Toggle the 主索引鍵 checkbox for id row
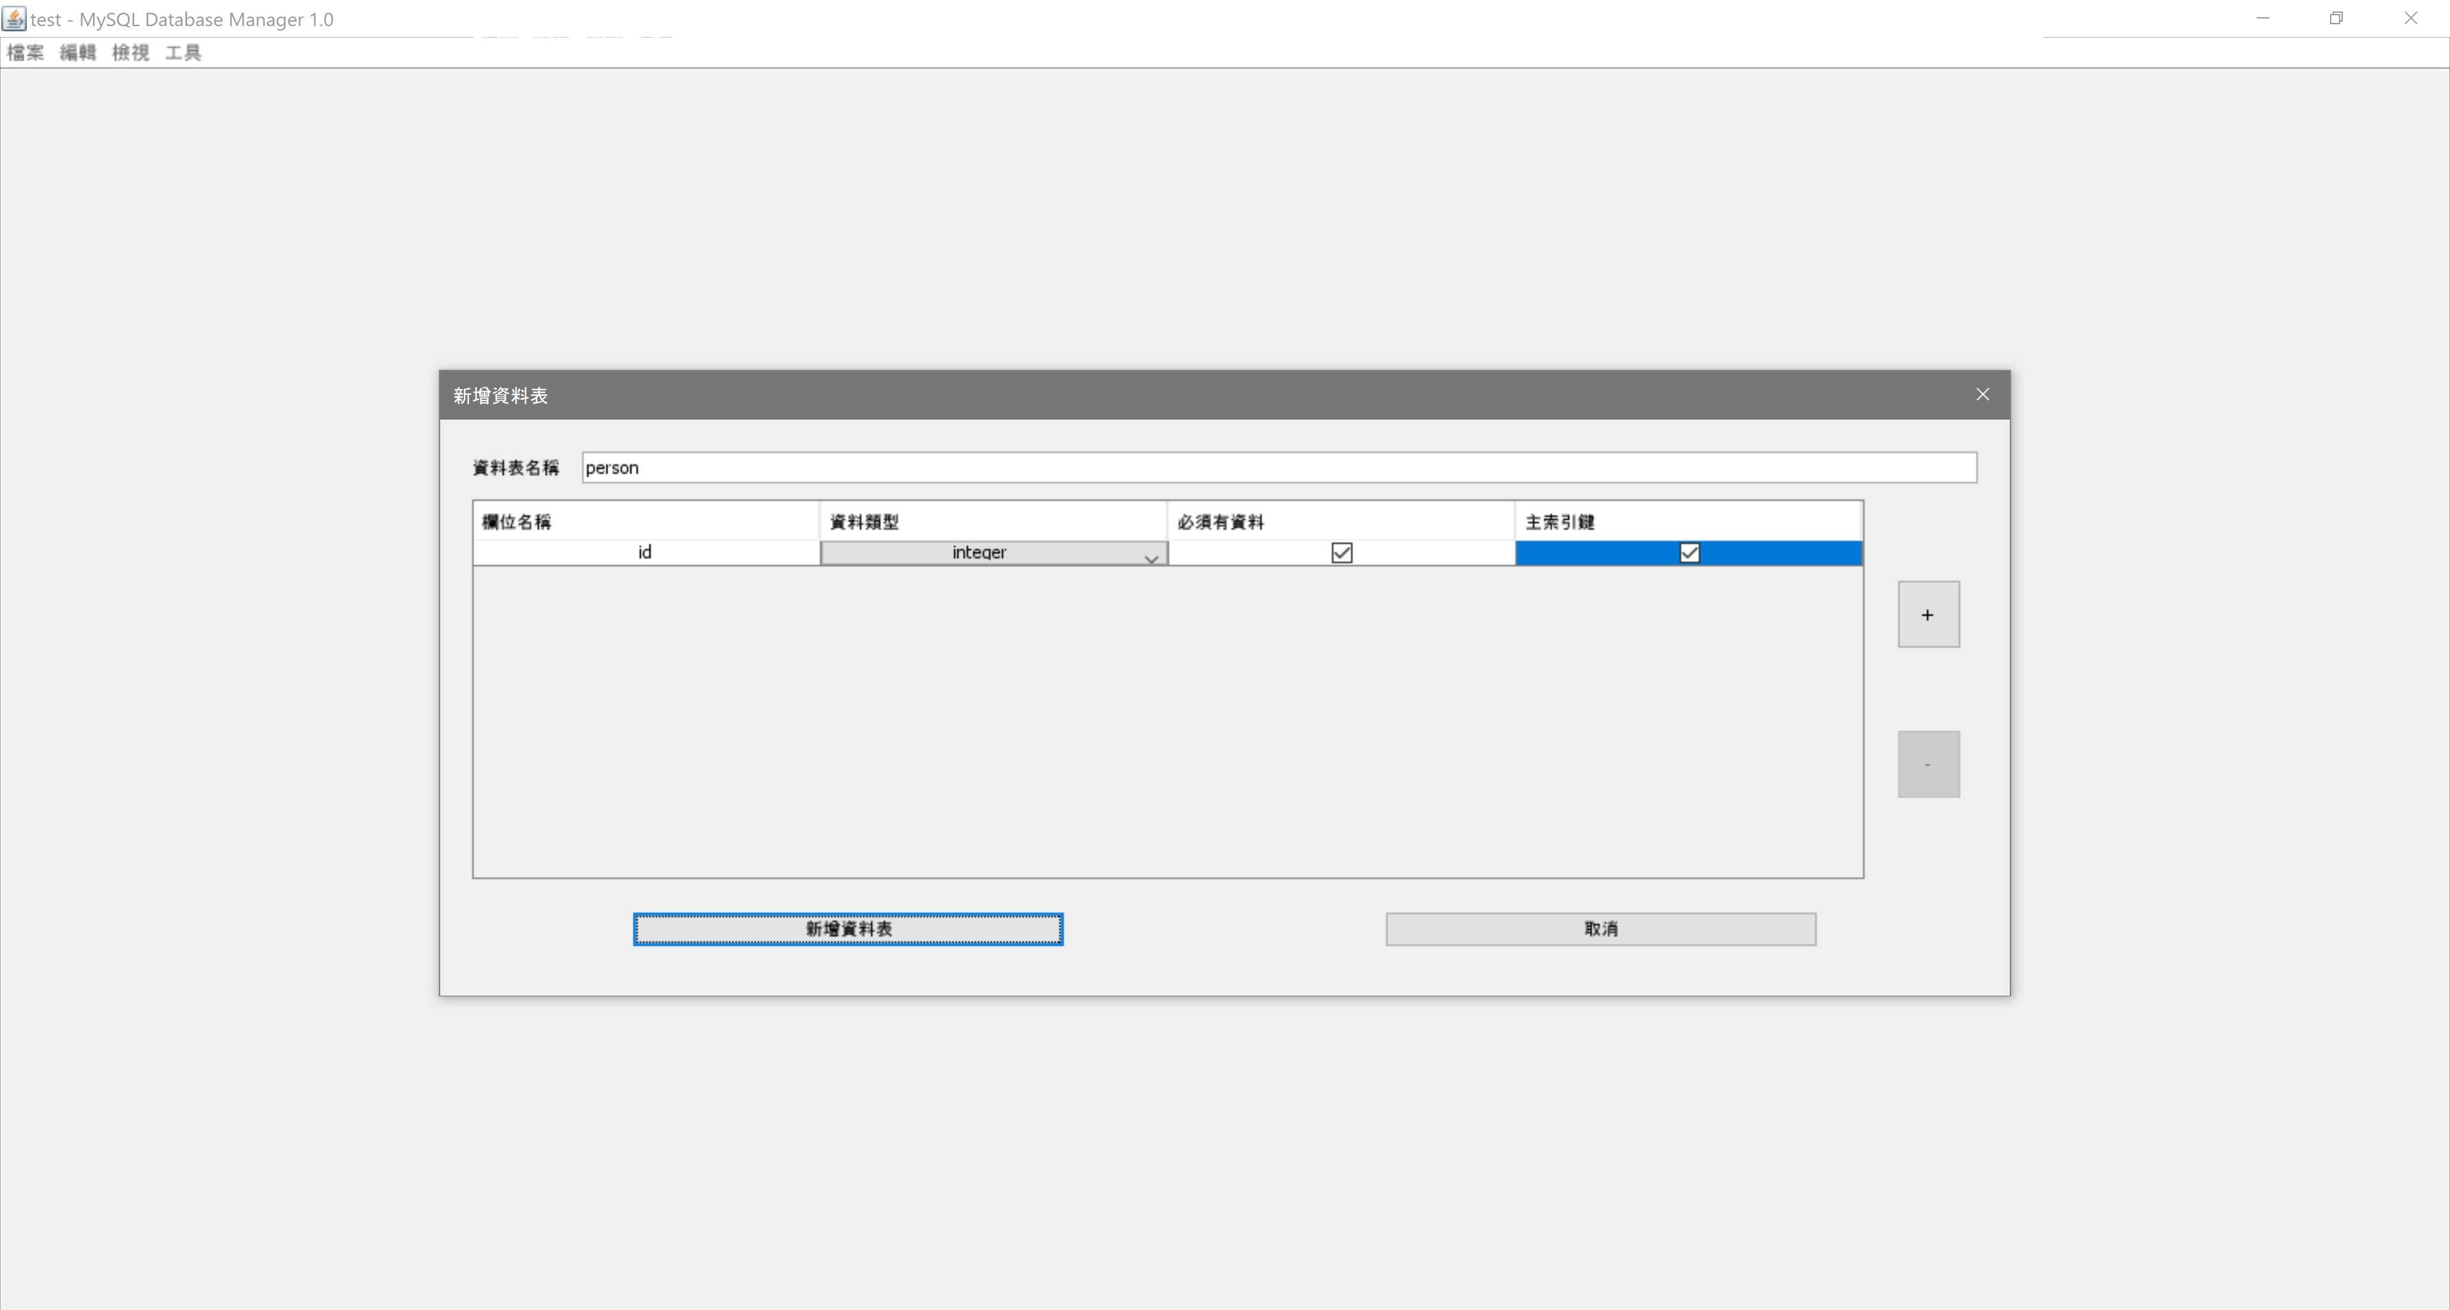The image size is (2450, 1310). pos(1689,552)
